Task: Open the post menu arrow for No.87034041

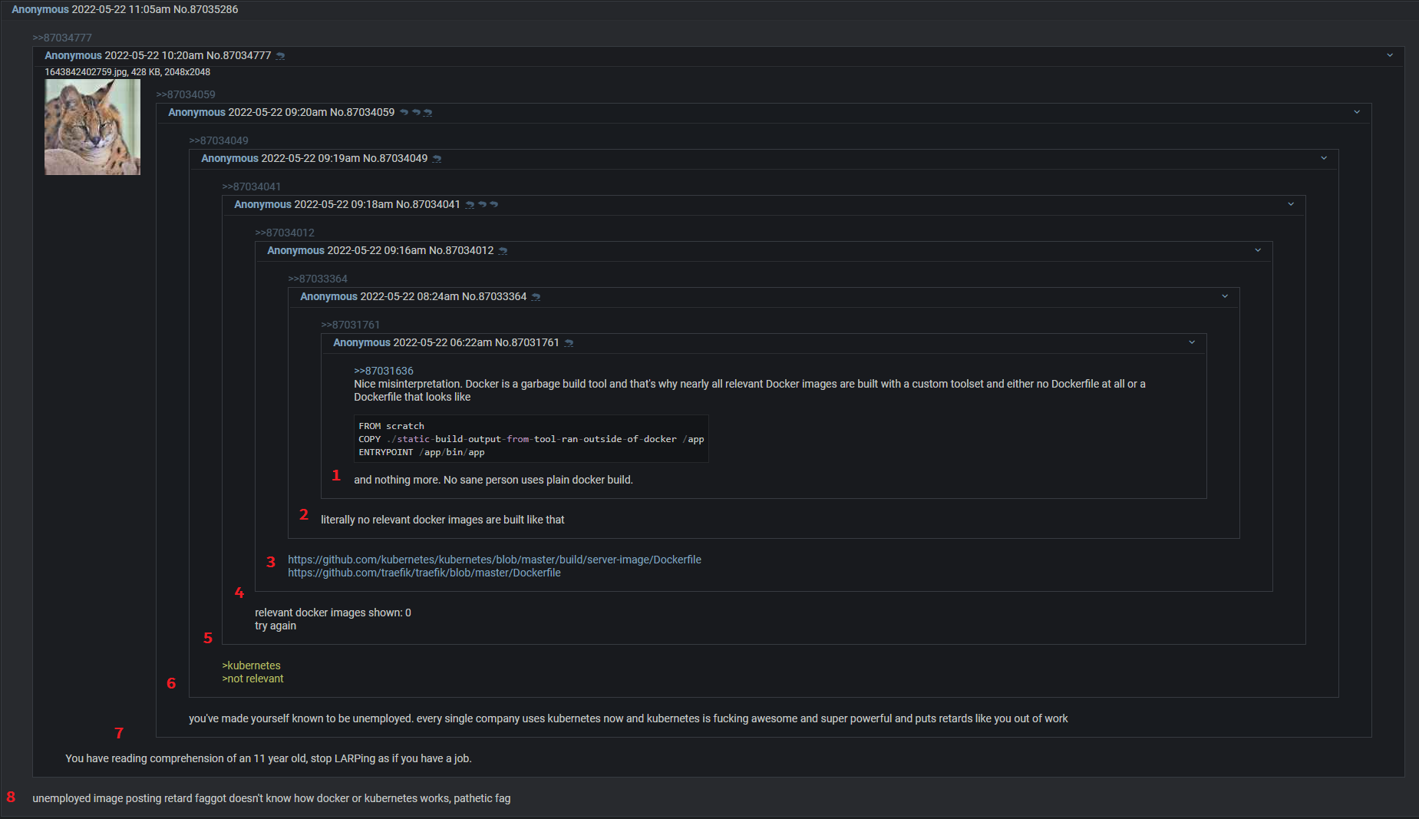Action: (1291, 204)
